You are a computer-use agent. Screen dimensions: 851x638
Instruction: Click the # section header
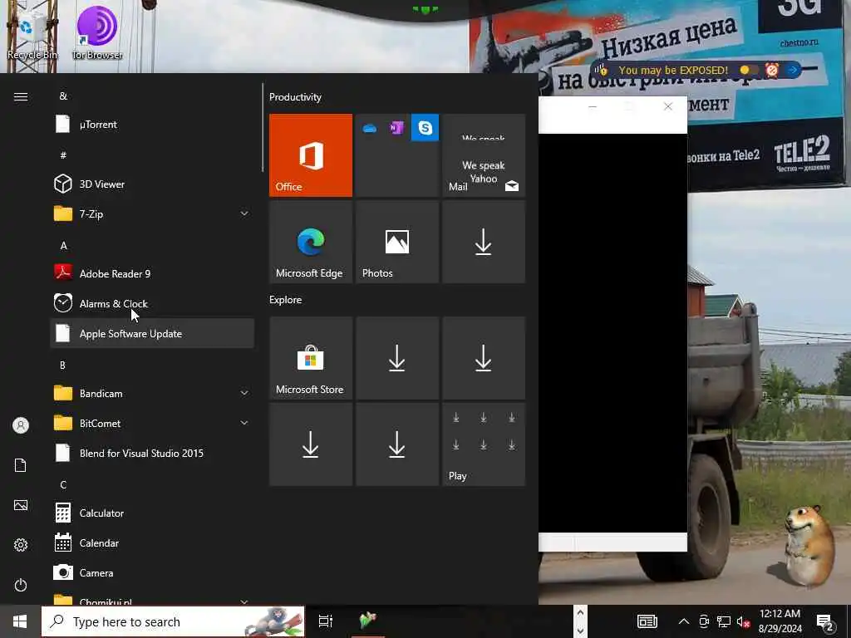tap(63, 155)
